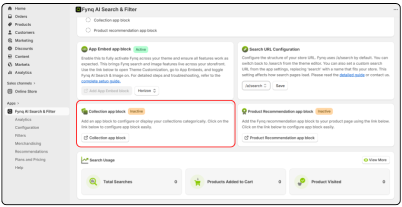The width and height of the screenshot is (402, 207).
Task: Click the Collection app block button
Action: pos(105,137)
